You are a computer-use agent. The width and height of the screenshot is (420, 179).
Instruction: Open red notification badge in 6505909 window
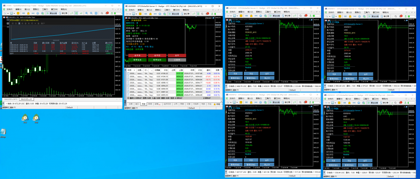pos(208,13)
